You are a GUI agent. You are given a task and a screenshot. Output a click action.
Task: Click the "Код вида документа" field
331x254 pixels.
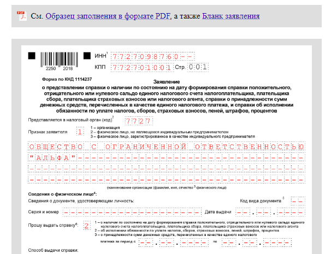(298, 201)
